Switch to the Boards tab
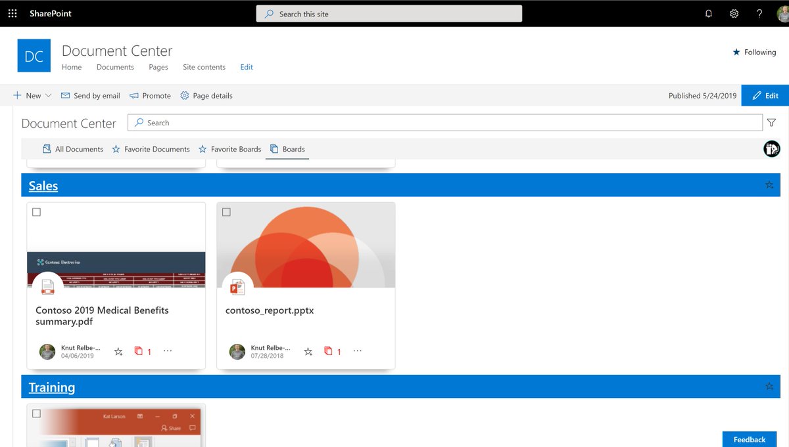This screenshot has width=789, height=447. pyautogui.click(x=287, y=149)
